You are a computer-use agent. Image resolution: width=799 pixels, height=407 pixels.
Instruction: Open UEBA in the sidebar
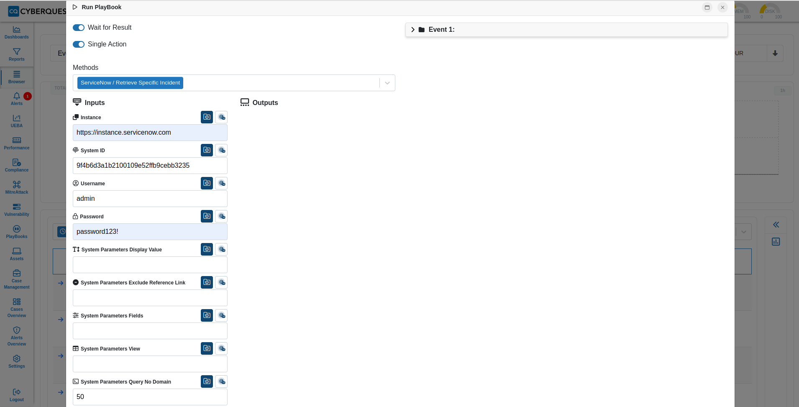click(x=17, y=121)
